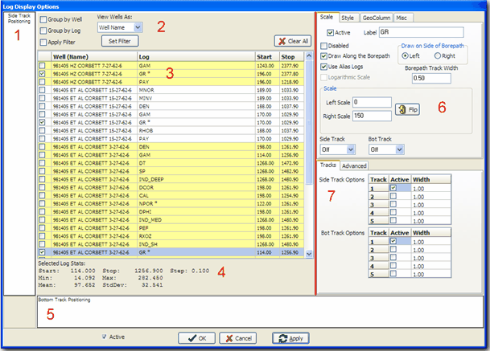This screenshot has height=351, width=490.
Task: Click the Flip scale button
Action: (x=406, y=108)
